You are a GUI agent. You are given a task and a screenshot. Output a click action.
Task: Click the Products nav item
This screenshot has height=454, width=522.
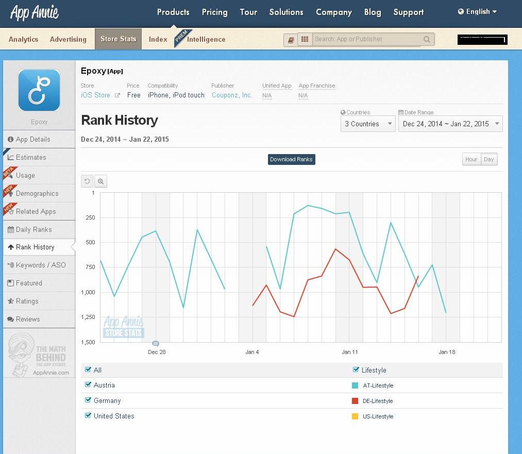173,12
